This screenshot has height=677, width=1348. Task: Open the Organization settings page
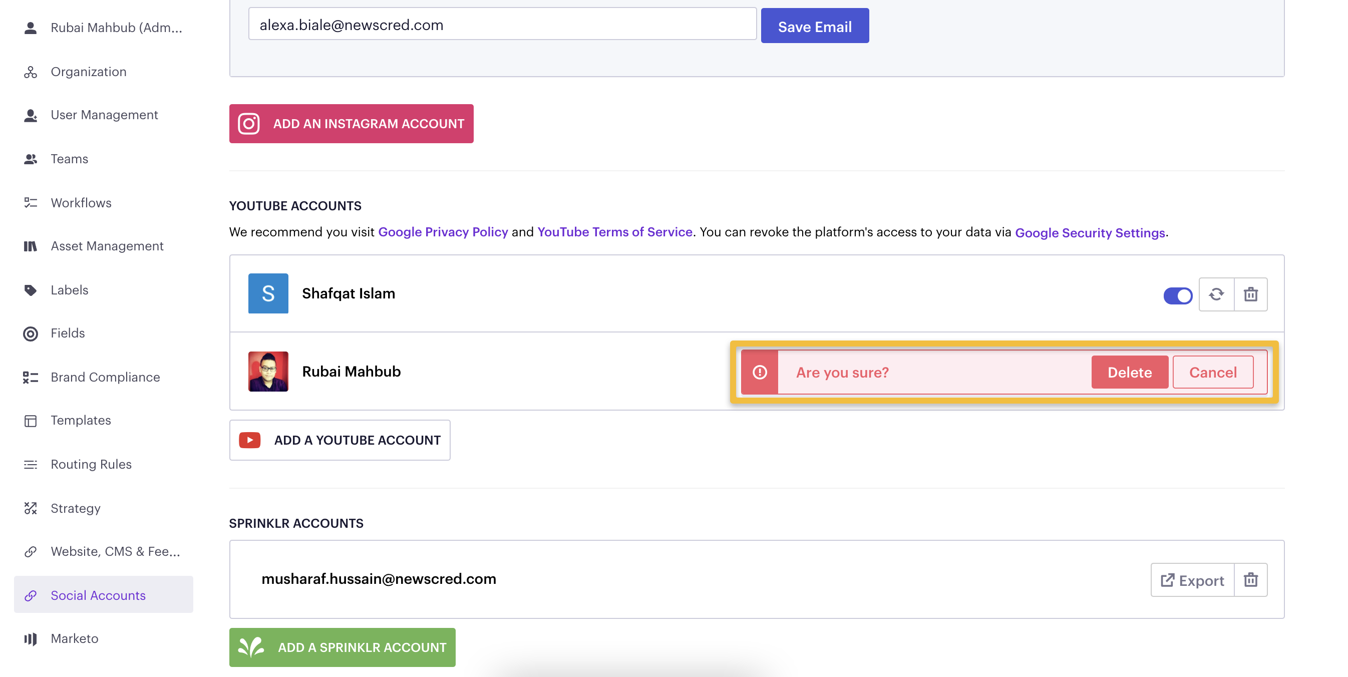coord(104,72)
